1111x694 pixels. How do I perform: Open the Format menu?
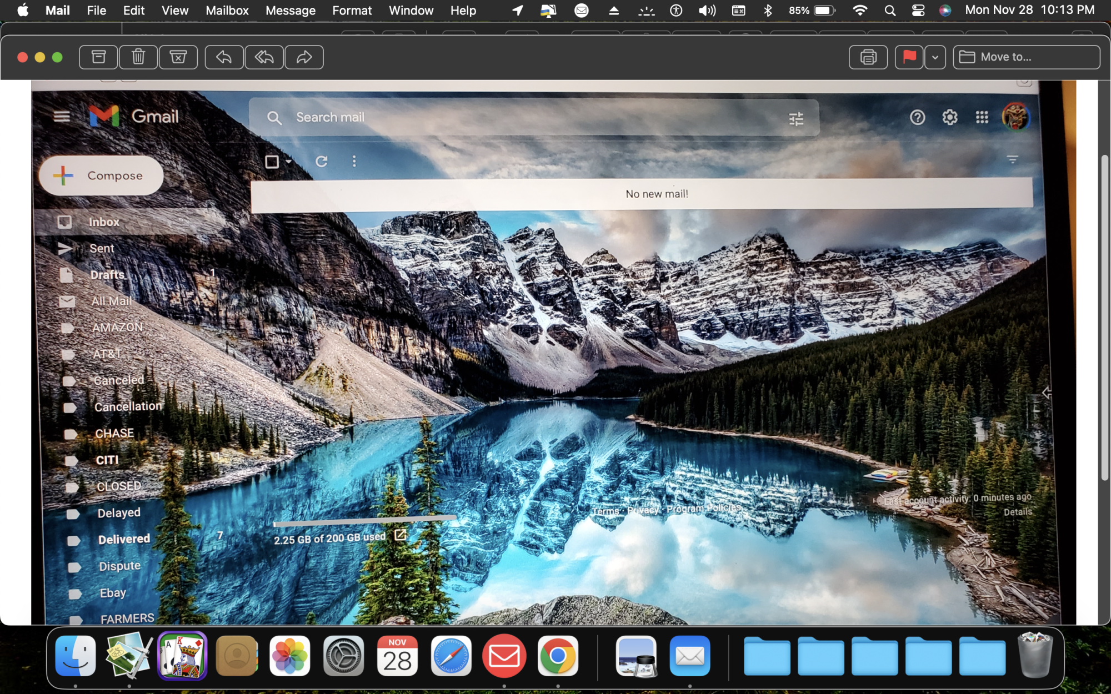[x=352, y=11]
